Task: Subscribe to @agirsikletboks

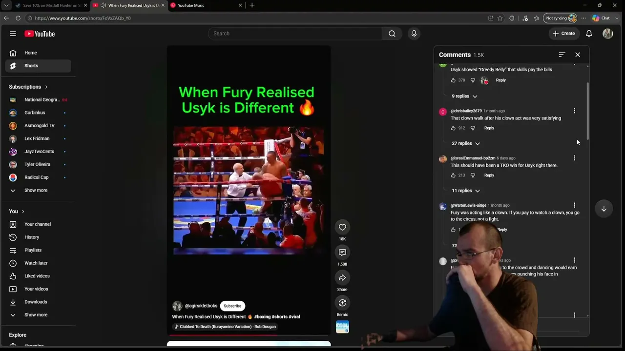Action: tap(232, 306)
